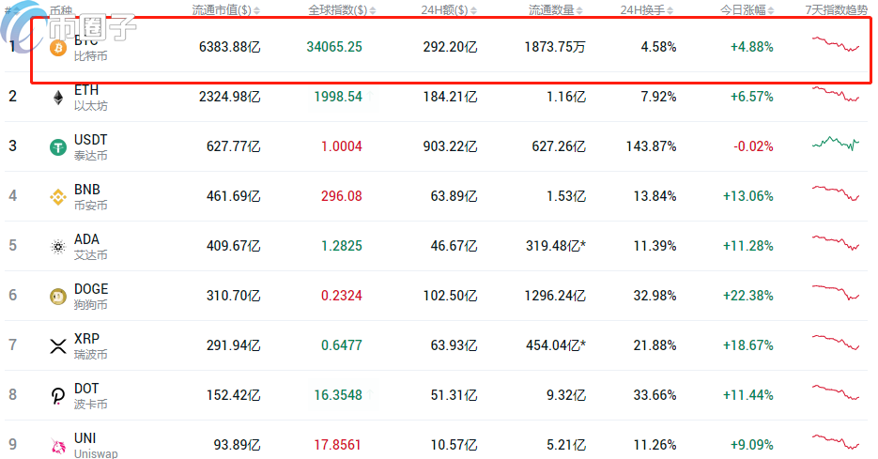Click ADA price 1.2825
This screenshot has width=878, height=459.
[x=342, y=246]
